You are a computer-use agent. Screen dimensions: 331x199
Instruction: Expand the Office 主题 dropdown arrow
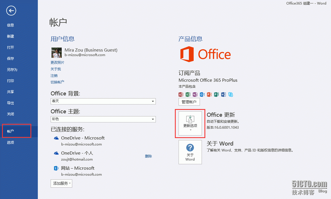pyautogui.click(x=153, y=119)
